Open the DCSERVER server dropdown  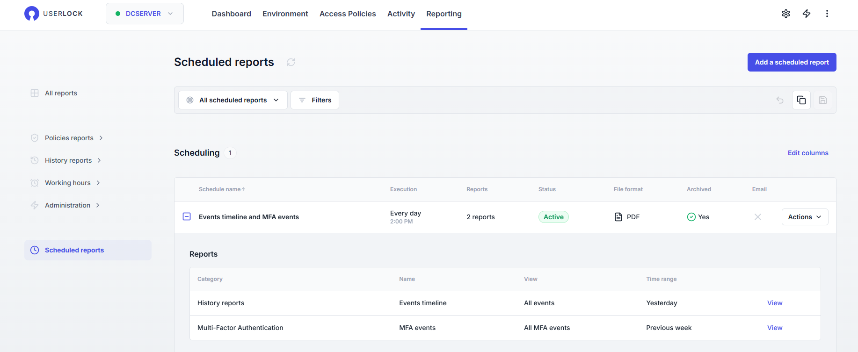pyautogui.click(x=145, y=14)
